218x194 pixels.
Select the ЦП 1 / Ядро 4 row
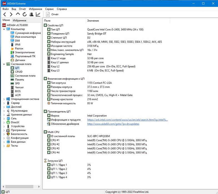(69, 177)
